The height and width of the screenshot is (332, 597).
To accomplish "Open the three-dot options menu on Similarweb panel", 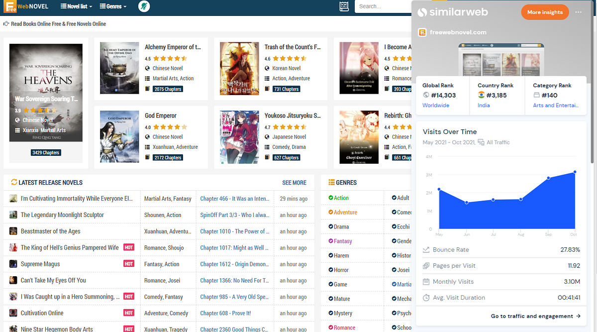I will point(578,12).
